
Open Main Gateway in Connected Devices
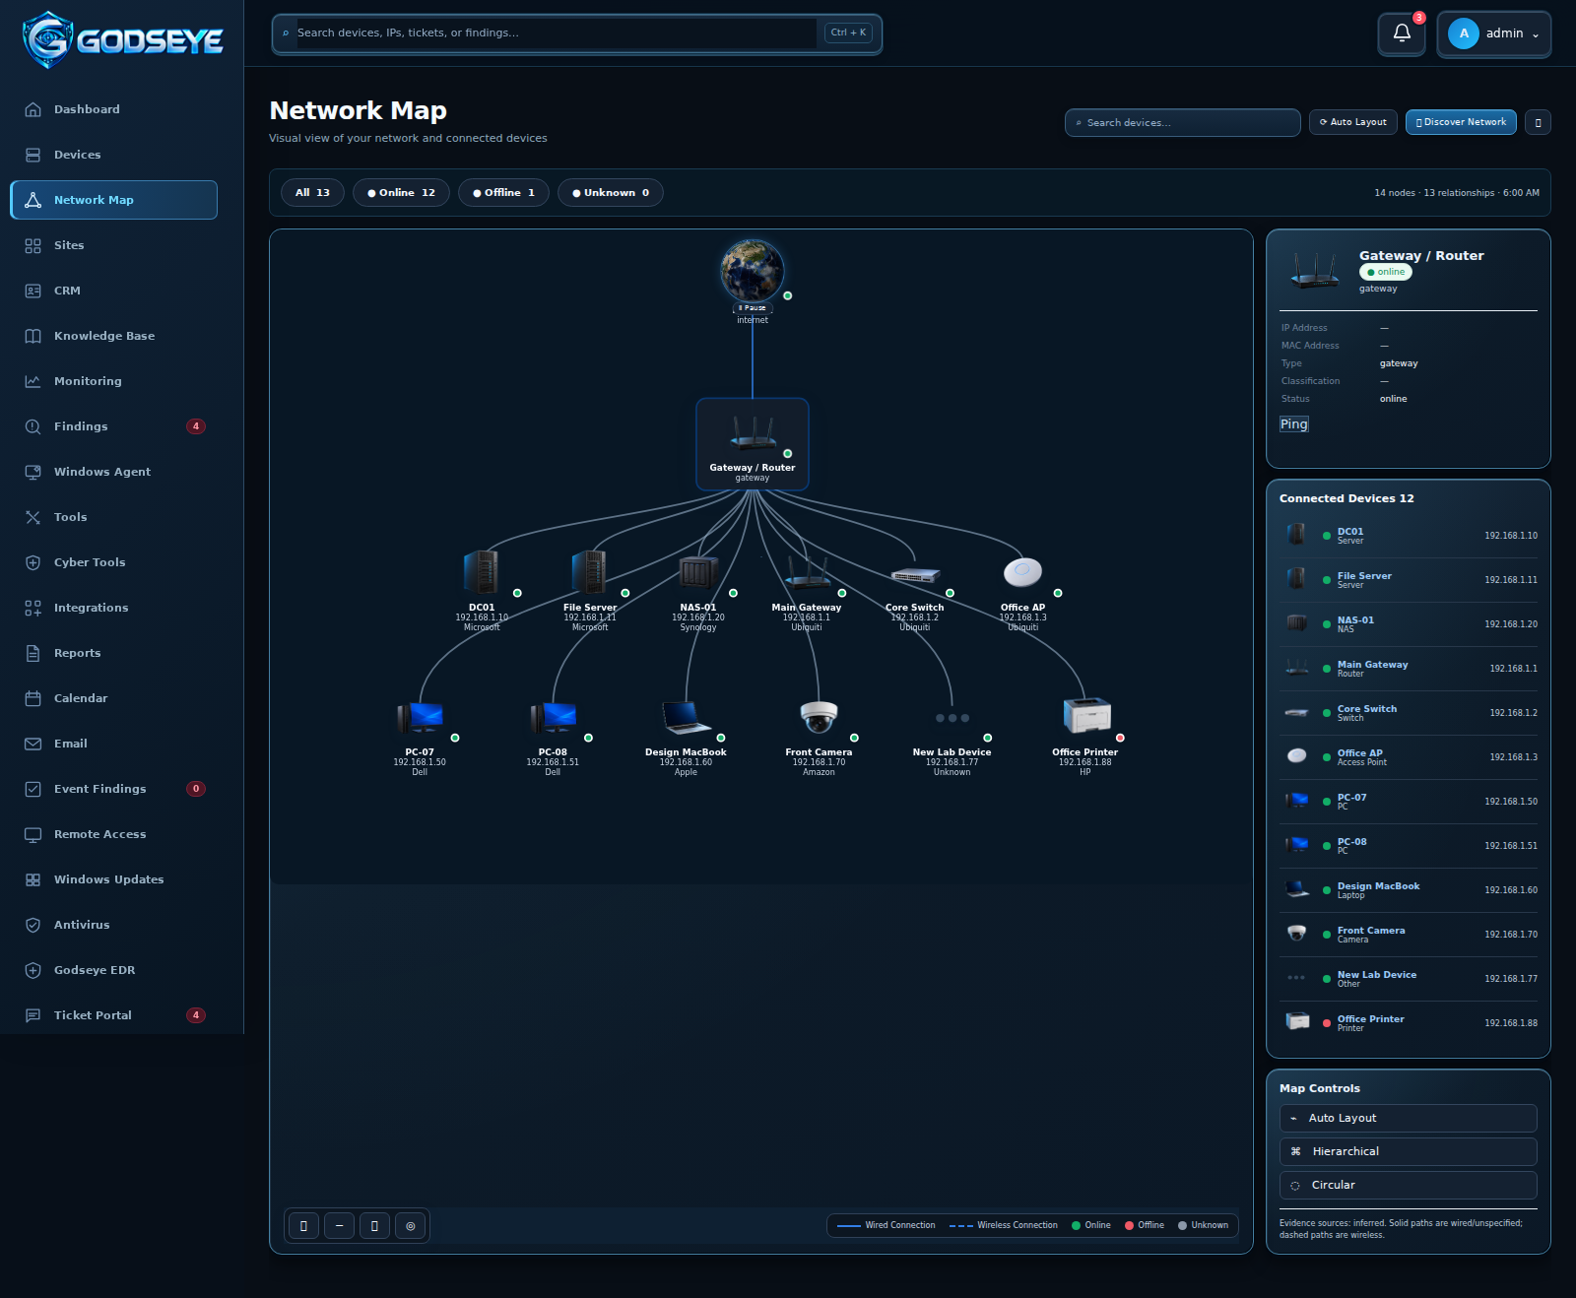[1408, 669]
